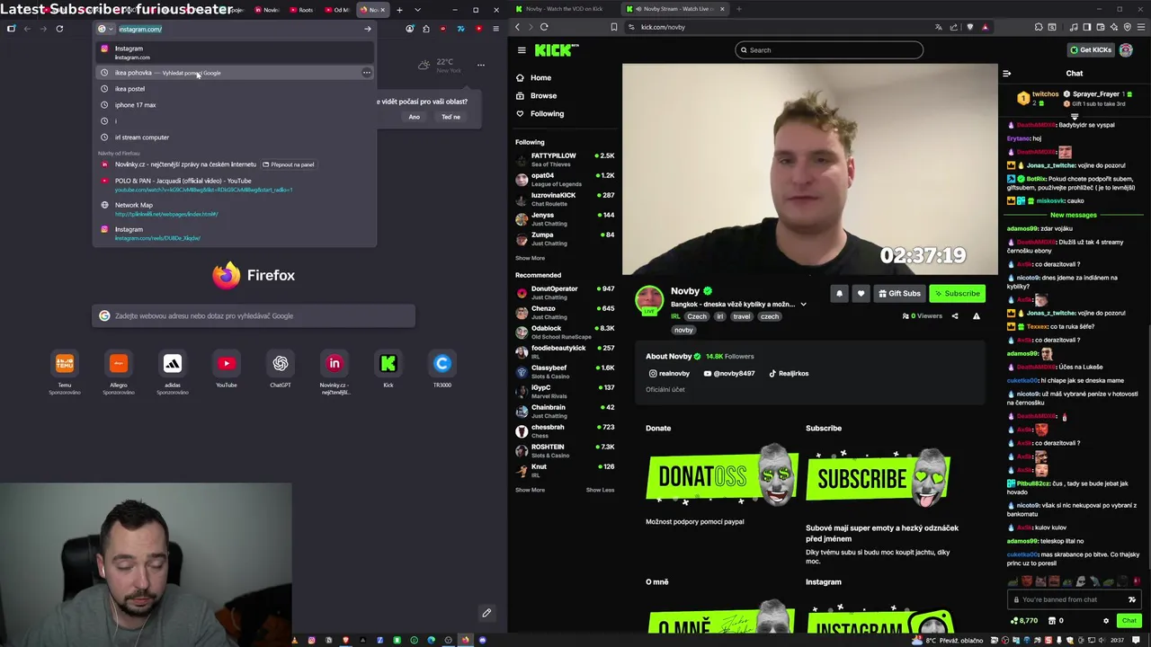Expand Show More under Recommended
1151x647 pixels.
click(x=530, y=491)
